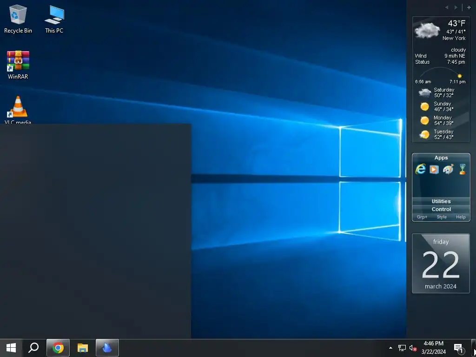Click the 7:11 pm sunset time

click(457, 82)
